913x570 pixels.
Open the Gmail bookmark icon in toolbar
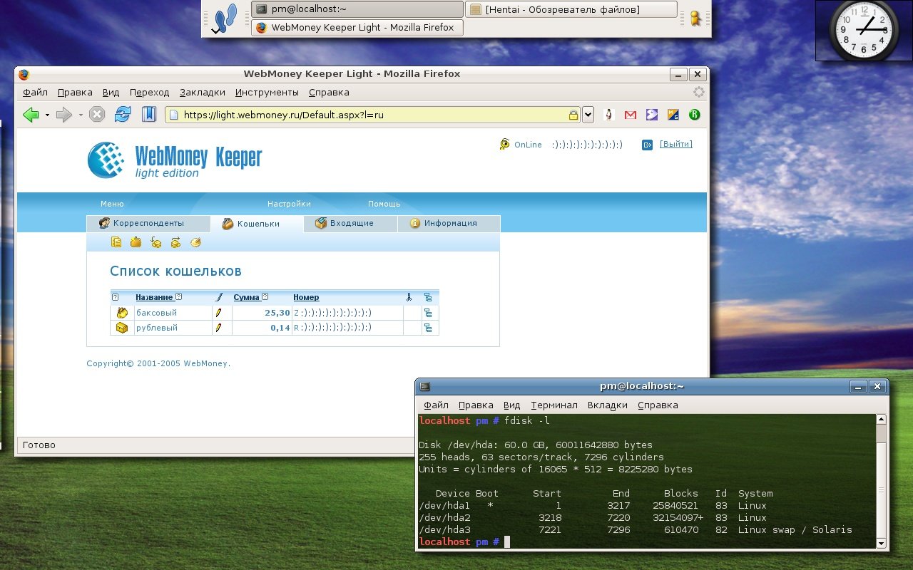631,115
